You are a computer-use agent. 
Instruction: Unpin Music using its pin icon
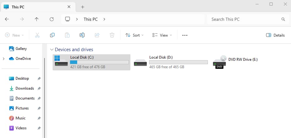39,118
